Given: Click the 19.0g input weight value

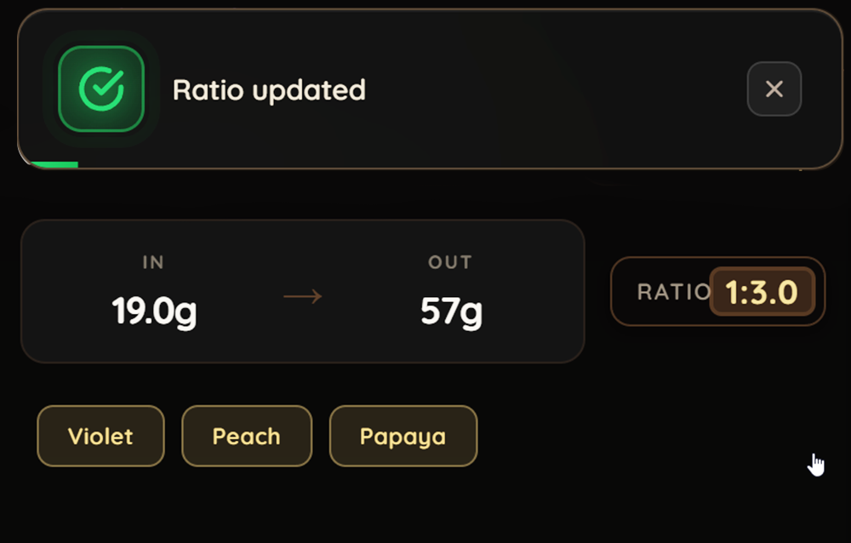Looking at the screenshot, I should coord(153,311).
